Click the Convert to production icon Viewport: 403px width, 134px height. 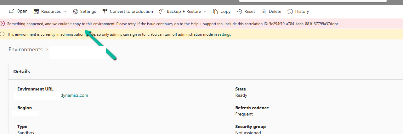105,11
